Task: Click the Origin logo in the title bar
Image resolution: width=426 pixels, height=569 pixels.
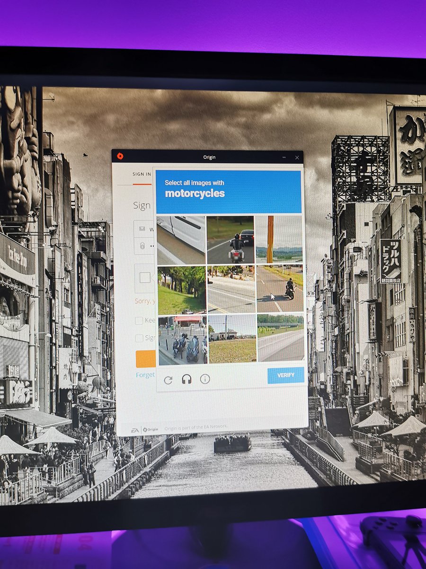Action: click(120, 156)
